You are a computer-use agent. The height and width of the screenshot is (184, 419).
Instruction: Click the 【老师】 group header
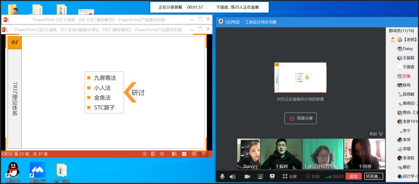pyautogui.click(x=403, y=40)
